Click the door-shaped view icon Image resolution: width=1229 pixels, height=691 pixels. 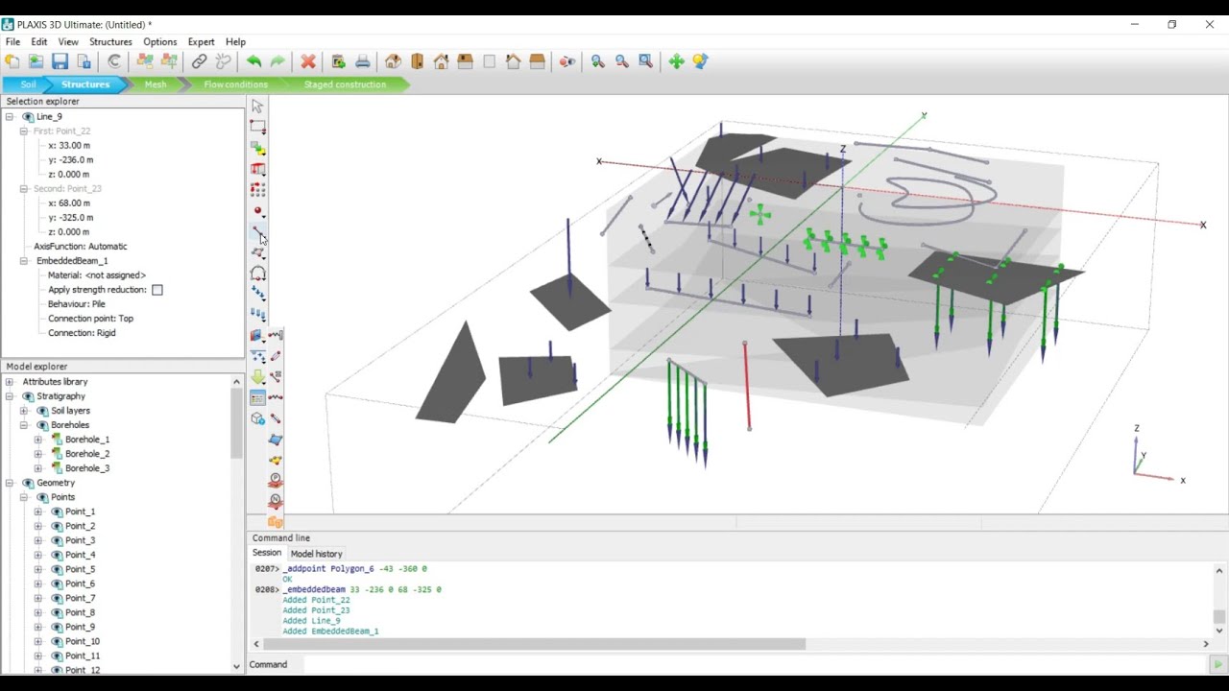[x=417, y=61]
